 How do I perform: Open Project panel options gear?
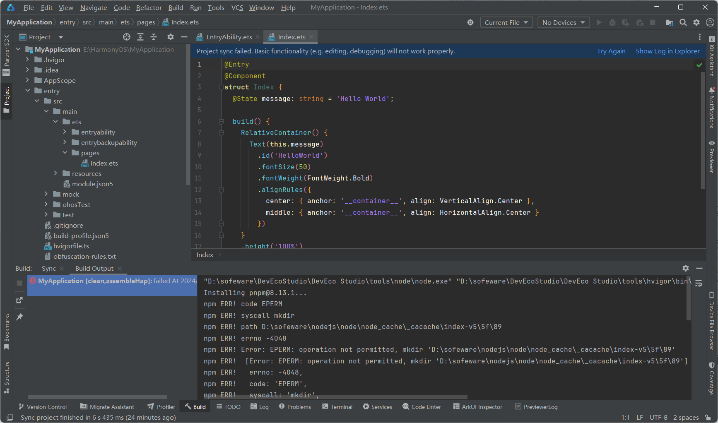(x=171, y=37)
